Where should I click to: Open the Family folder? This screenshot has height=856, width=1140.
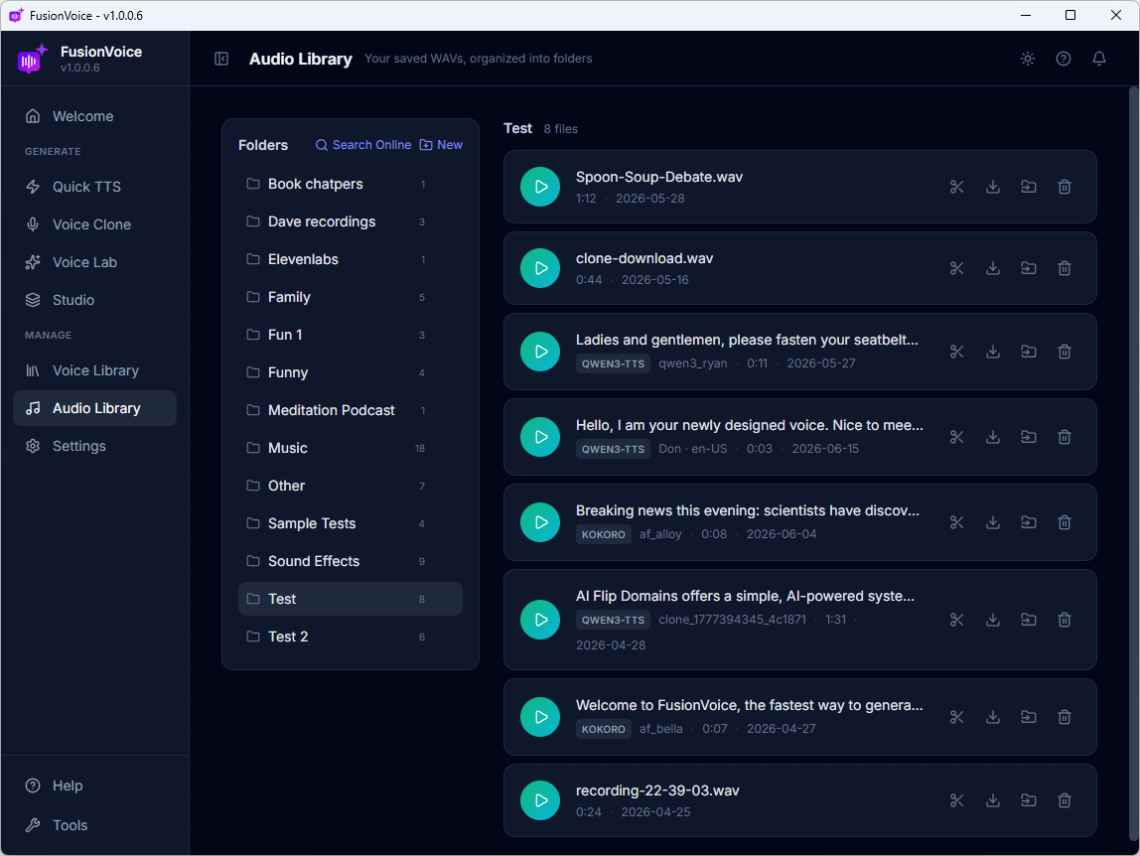[x=351, y=298]
